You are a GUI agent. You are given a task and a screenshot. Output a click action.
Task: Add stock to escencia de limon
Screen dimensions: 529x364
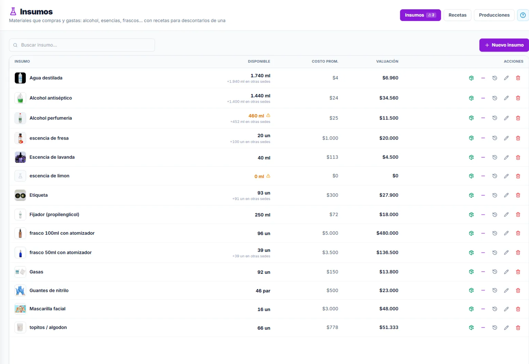pos(471,176)
